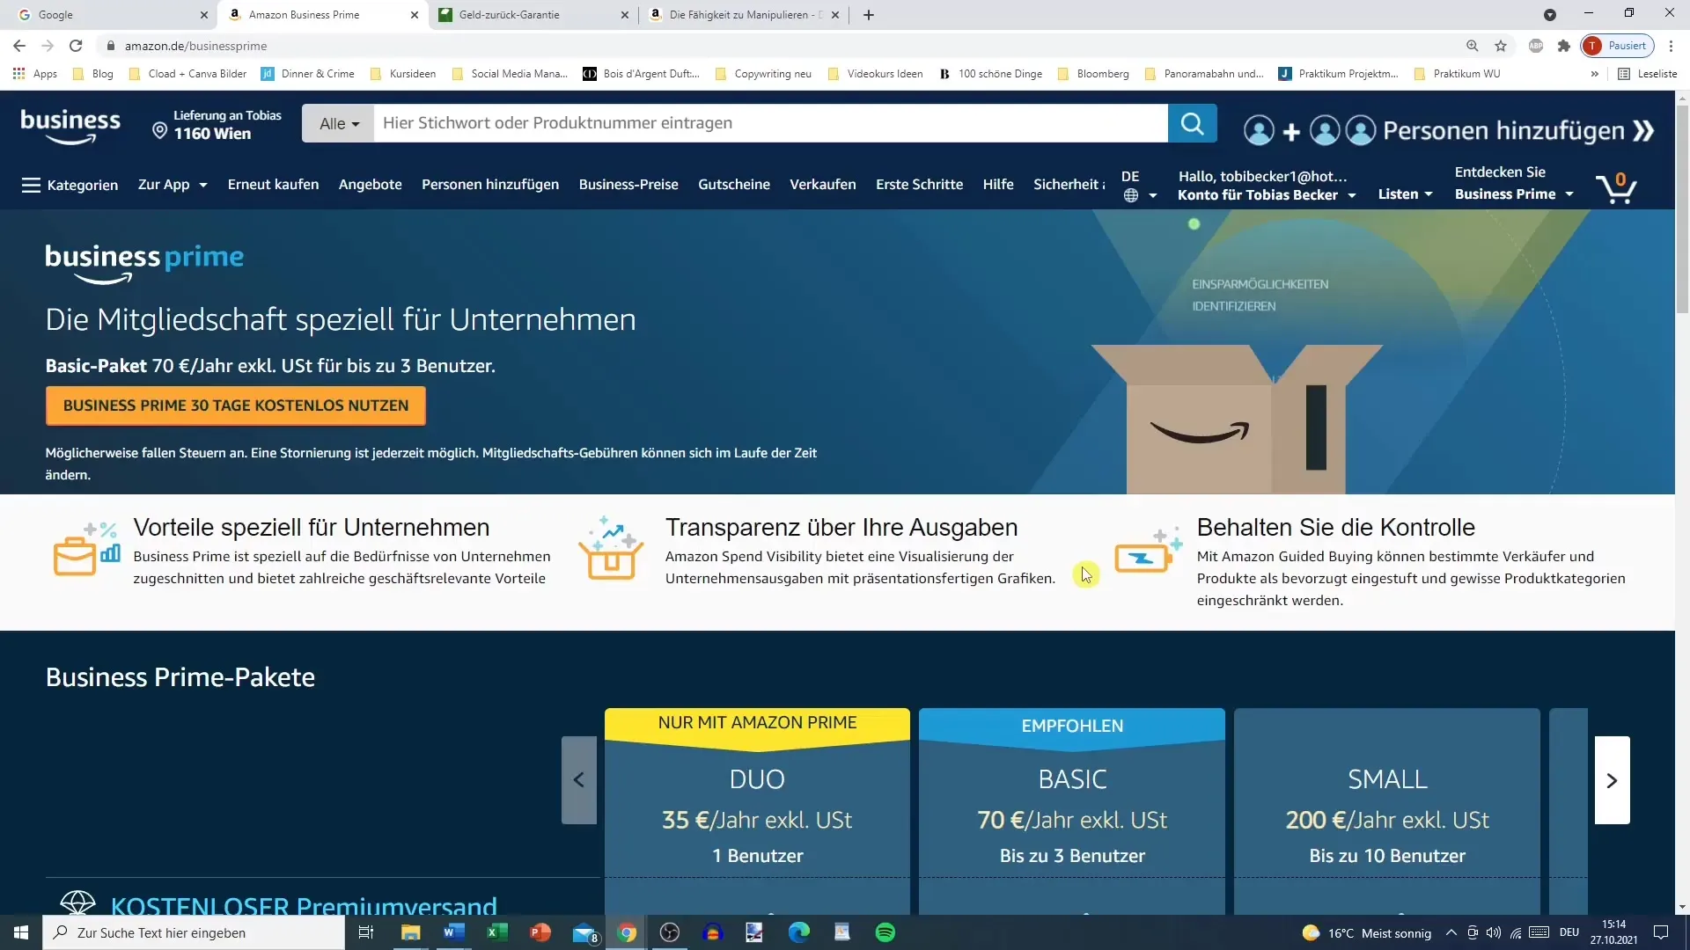
Task: Click the weather widget in taskbar
Action: point(1366,932)
